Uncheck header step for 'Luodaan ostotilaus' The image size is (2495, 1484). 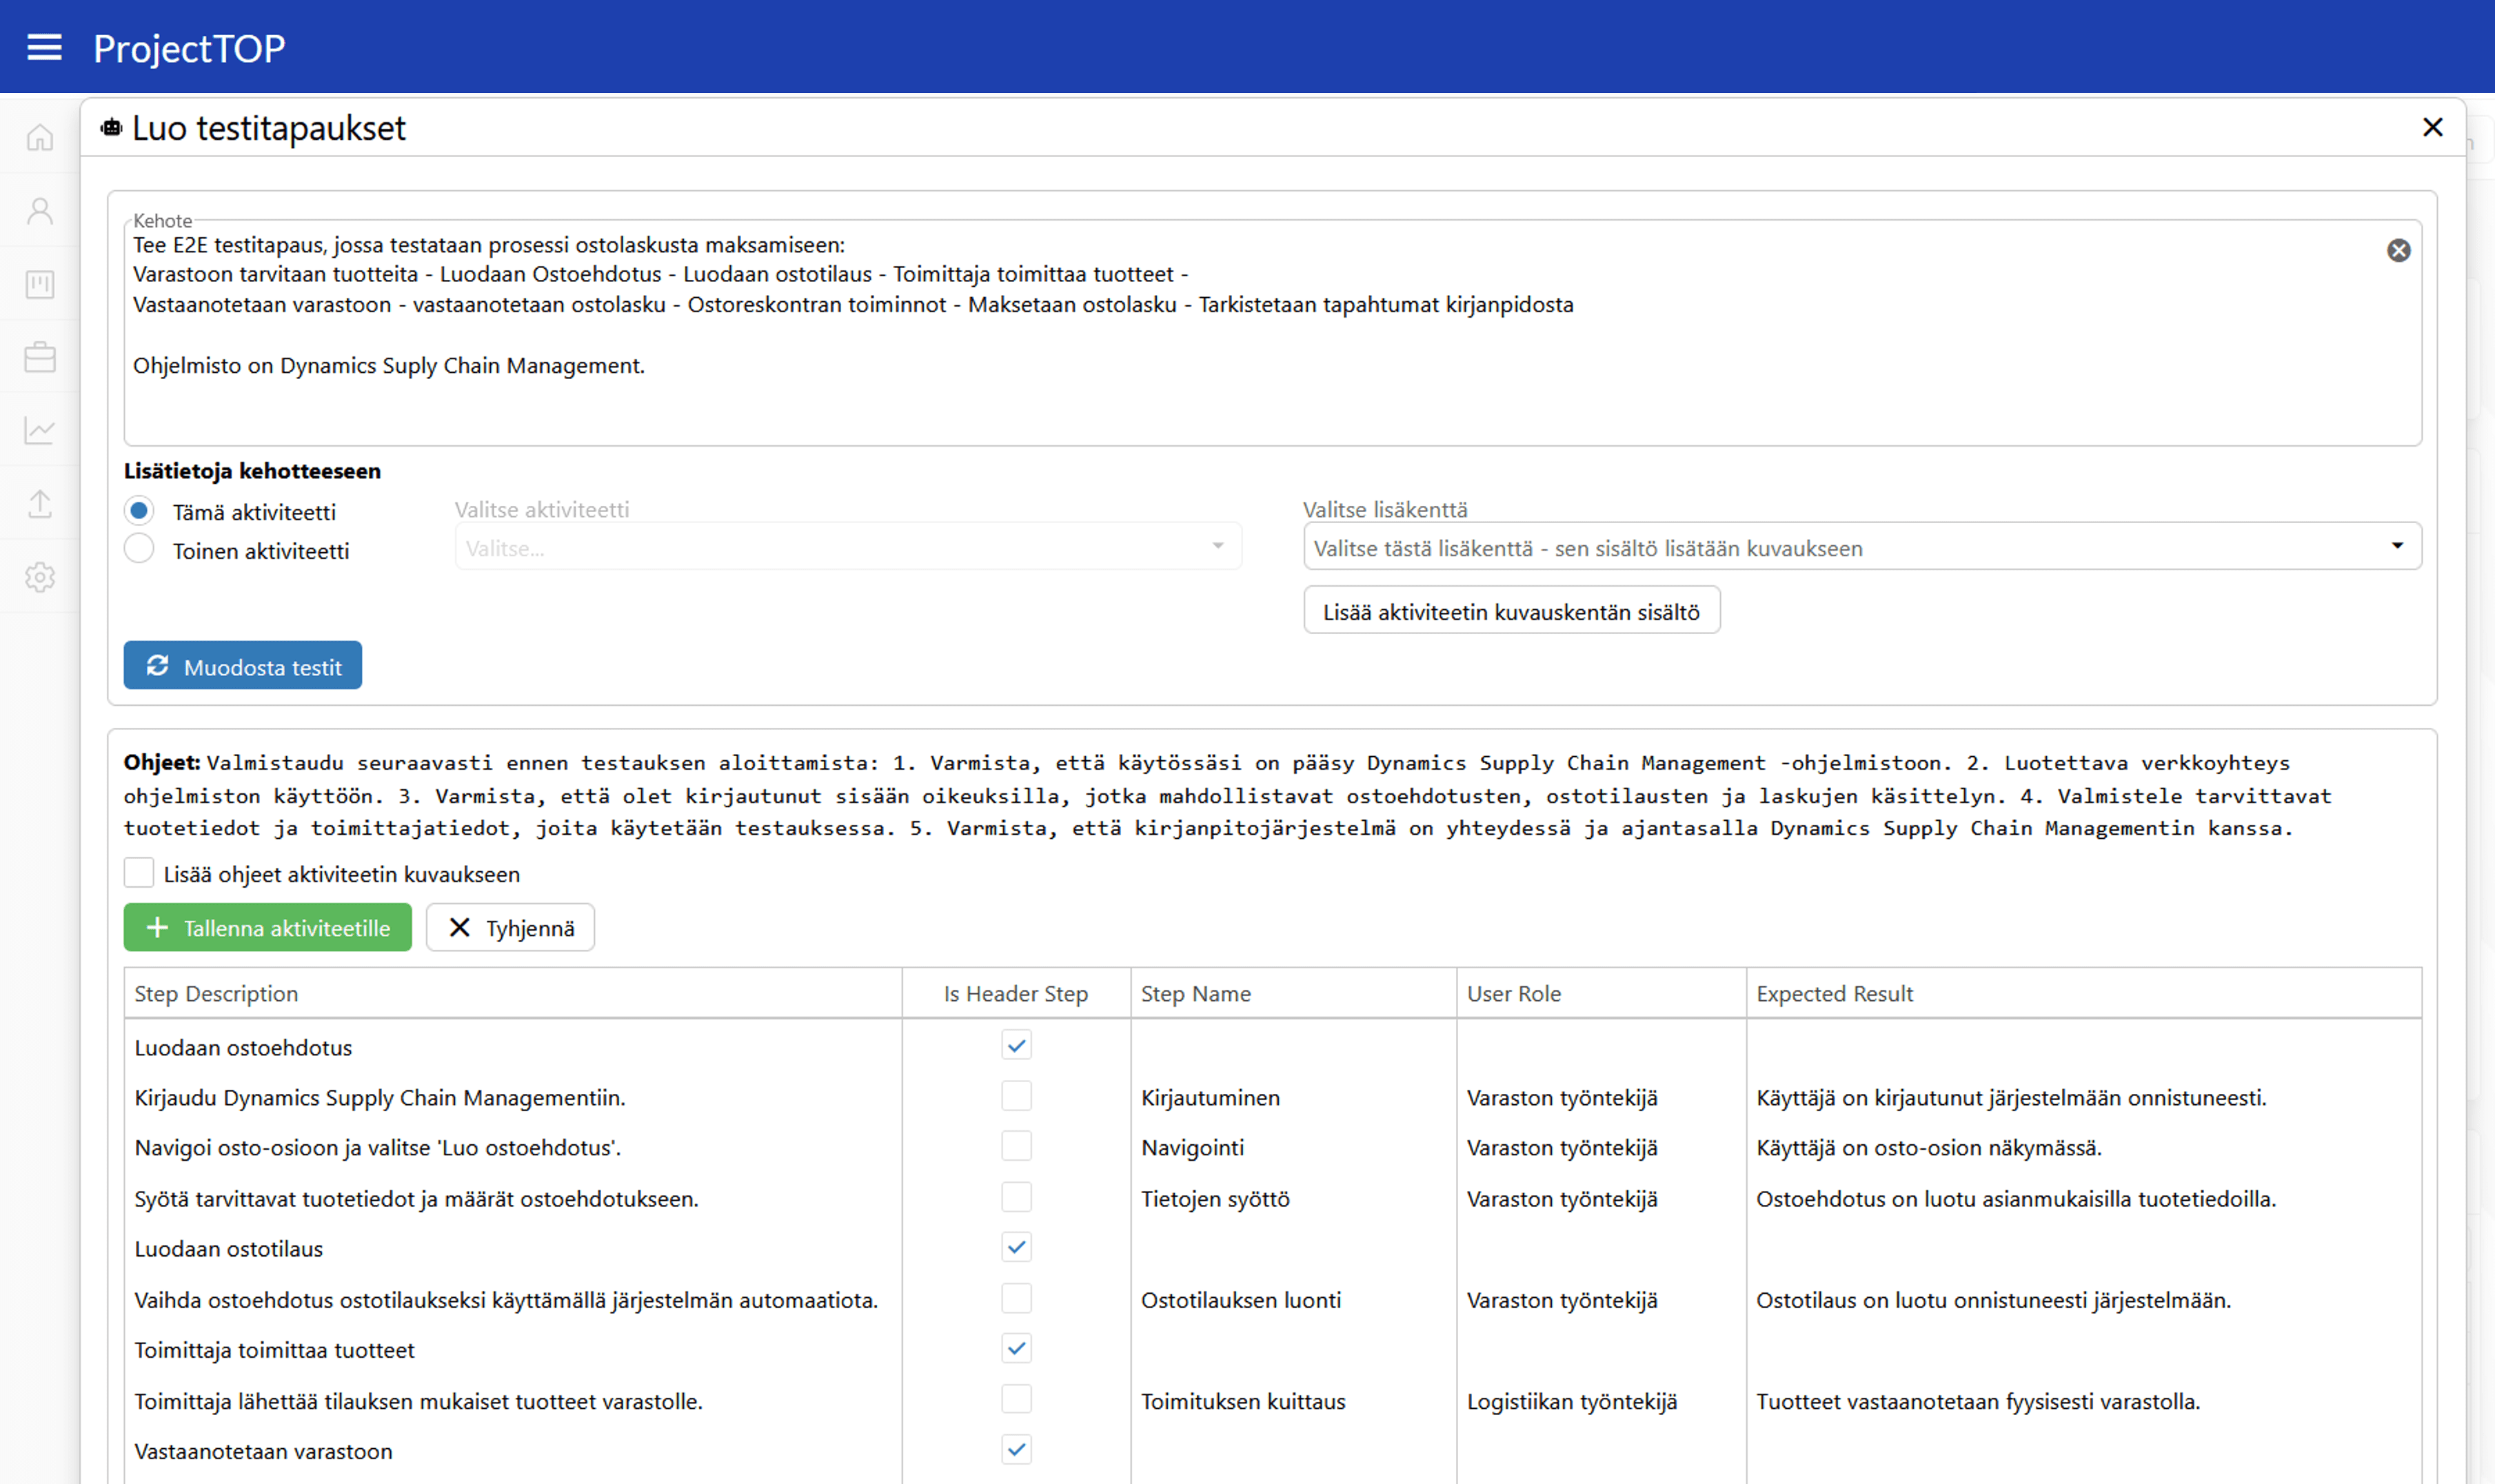pos(1016,1247)
